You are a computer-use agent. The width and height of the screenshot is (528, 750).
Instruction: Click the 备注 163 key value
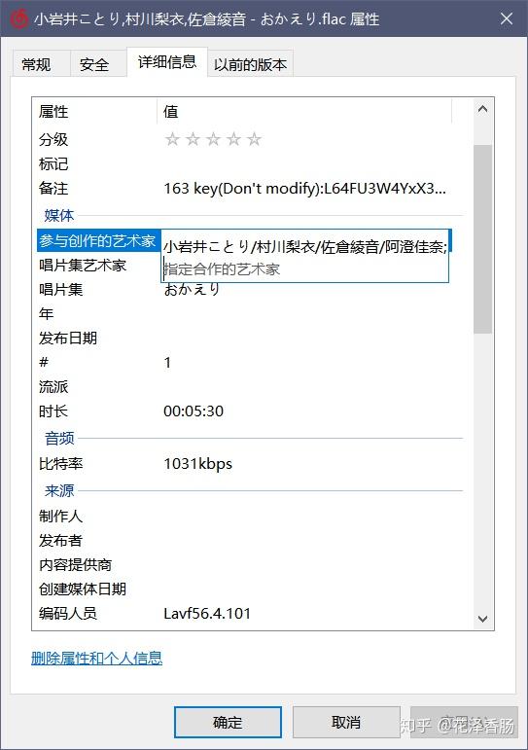click(x=304, y=189)
